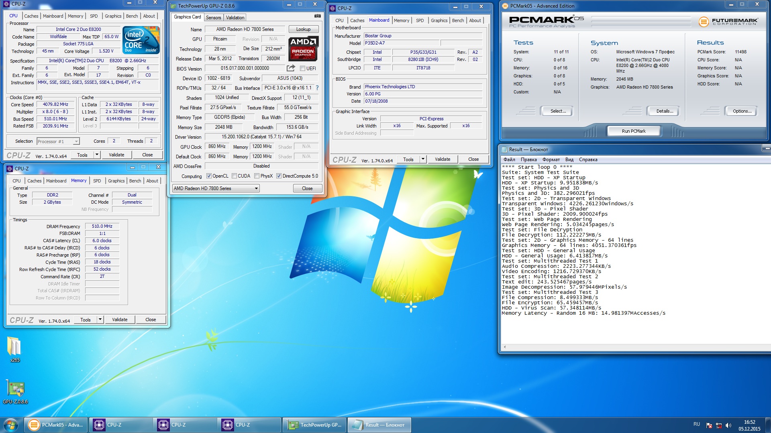Click the first CPU-Z taskbar button

tap(120, 425)
